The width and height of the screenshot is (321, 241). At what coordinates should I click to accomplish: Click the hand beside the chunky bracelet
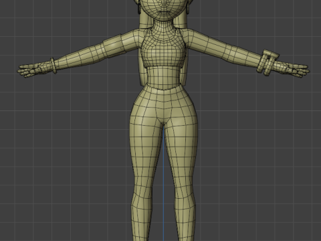pyautogui.click(x=292, y=69)
